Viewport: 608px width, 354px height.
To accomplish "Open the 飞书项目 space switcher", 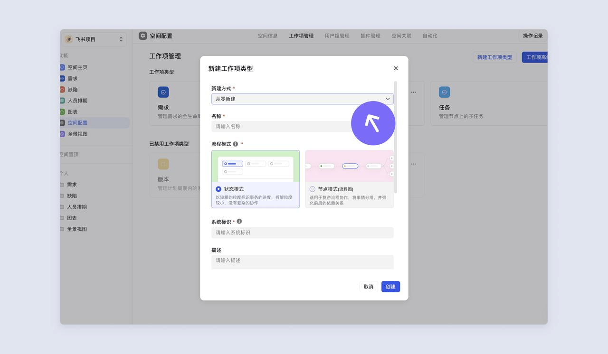I will [94, 39].
